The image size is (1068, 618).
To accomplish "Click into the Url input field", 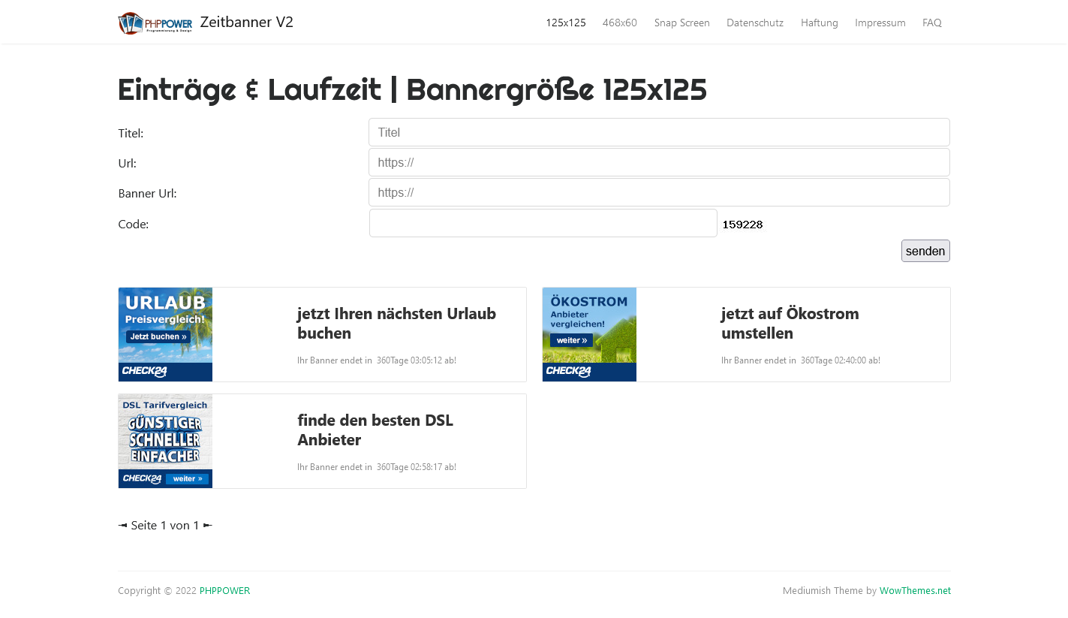I will pos(658,162).
